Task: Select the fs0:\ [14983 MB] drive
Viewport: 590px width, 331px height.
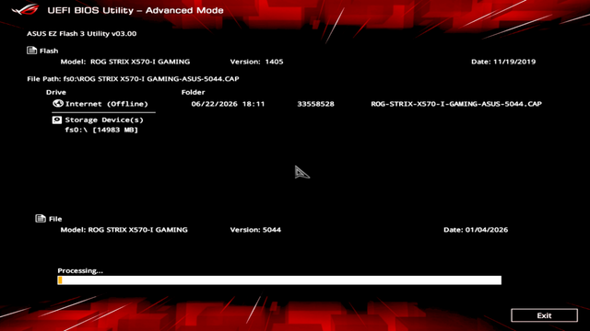Action: tap(101, 130)
